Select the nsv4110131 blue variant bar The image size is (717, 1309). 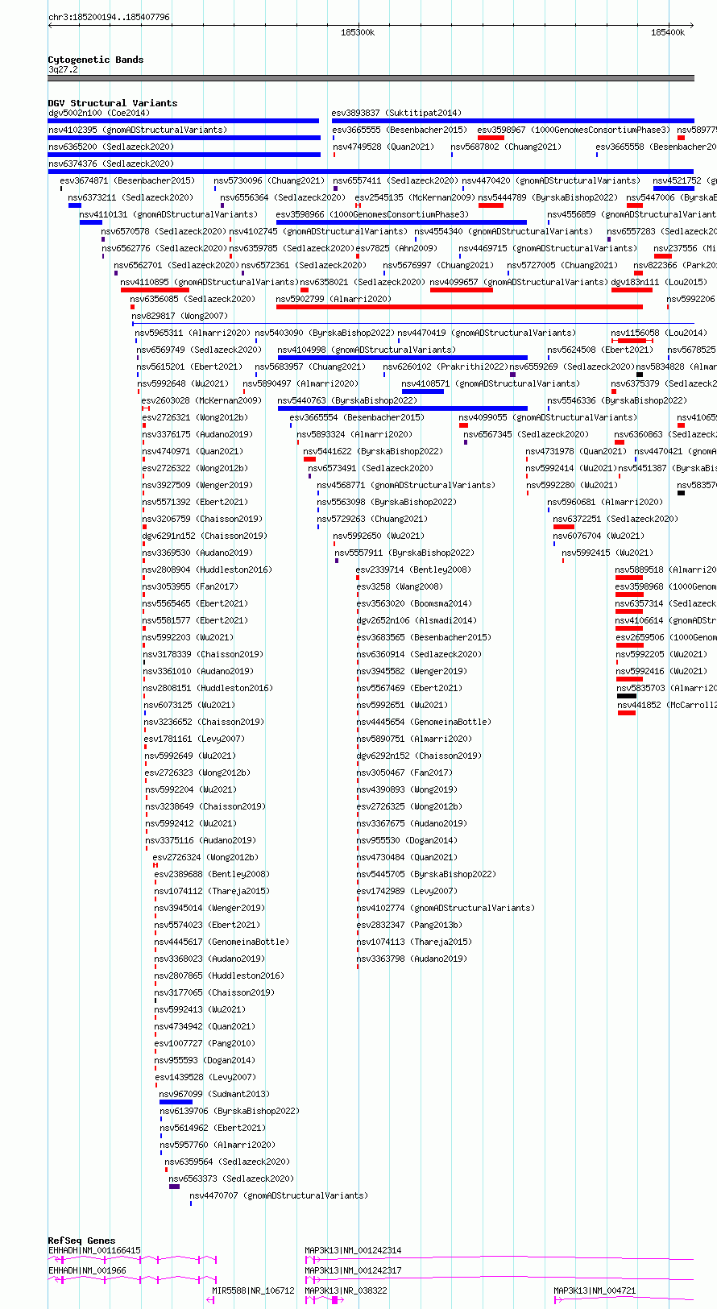click(91, 222)
